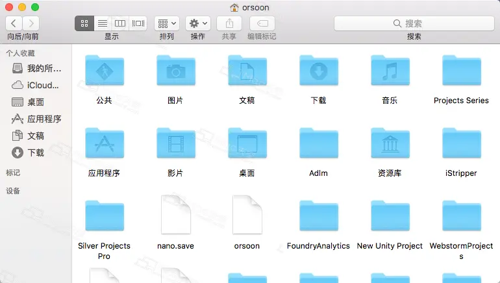Switch to icon view mode
Screen dimensions: 500x283
[x=84, y=23]
